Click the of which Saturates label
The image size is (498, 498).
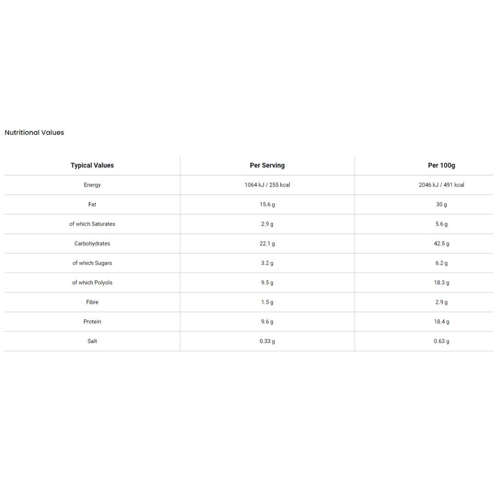92,224
